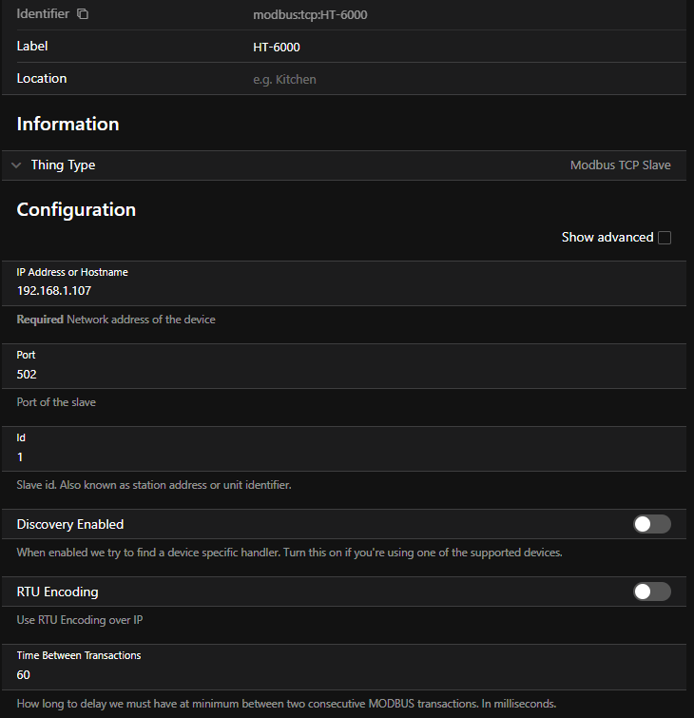Click the Identifier row label

[x=43, y=14]
